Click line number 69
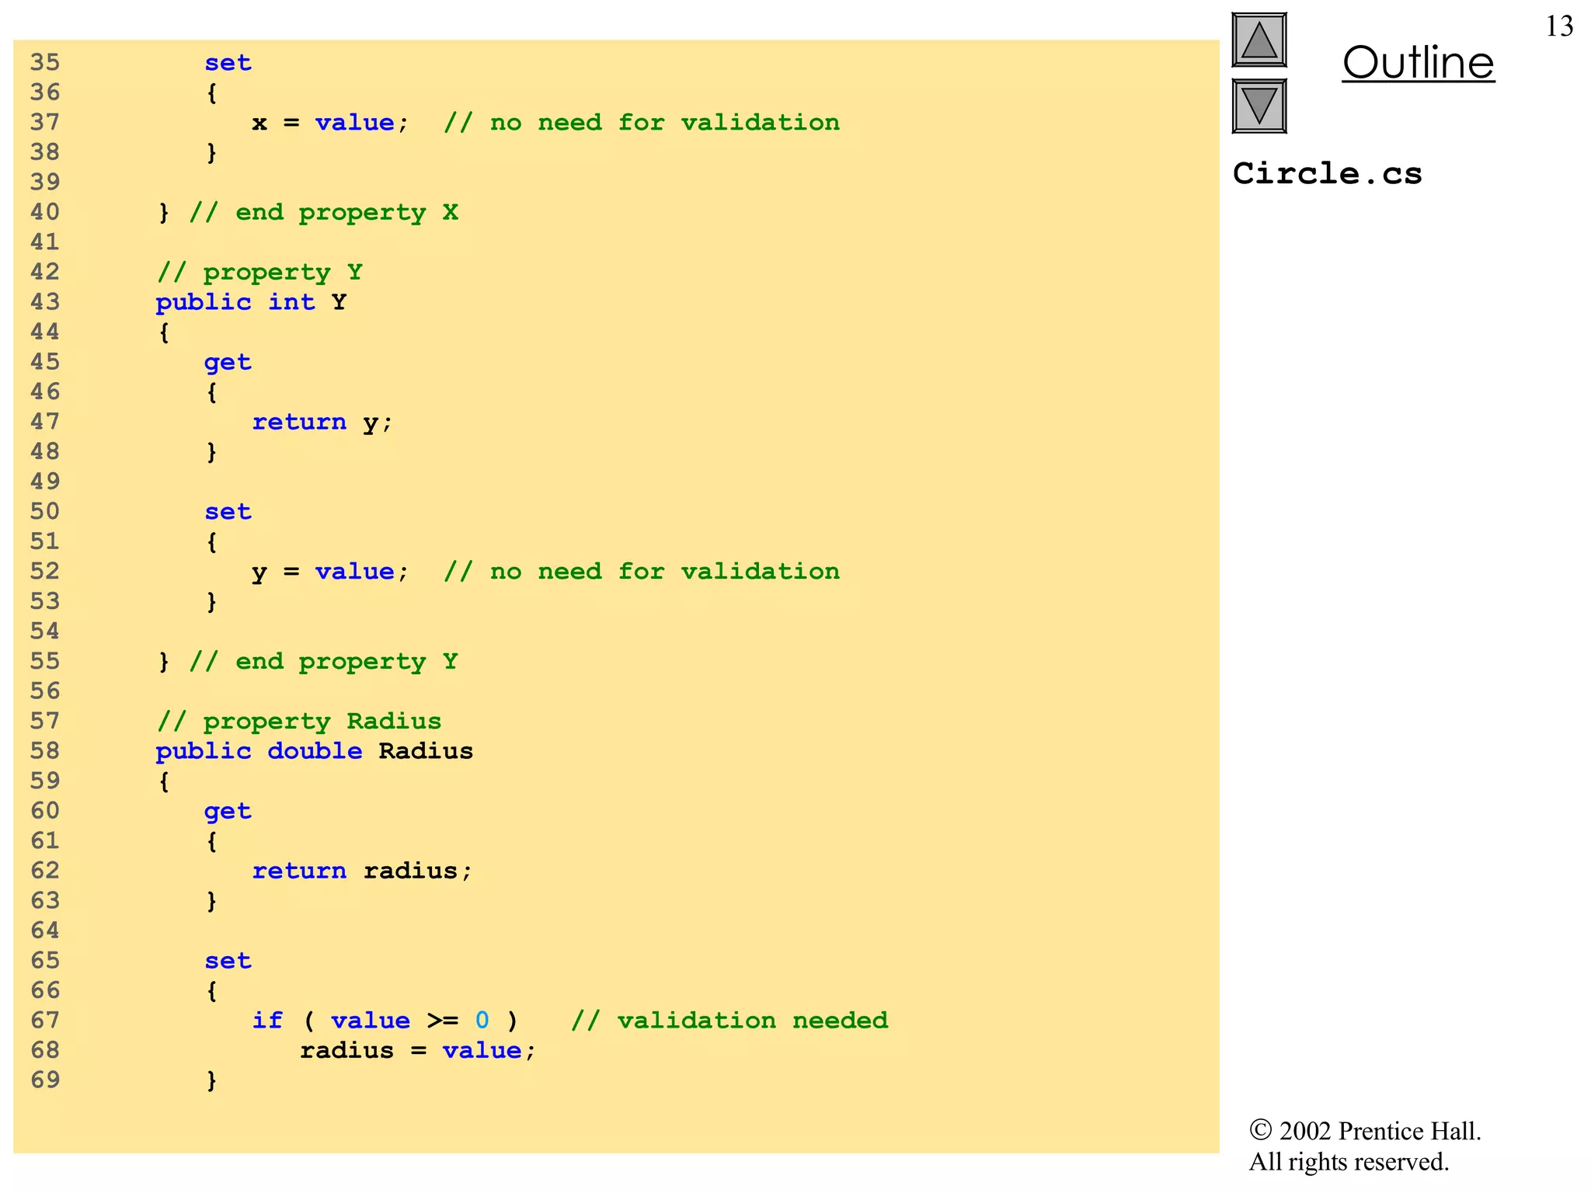 45,1080
